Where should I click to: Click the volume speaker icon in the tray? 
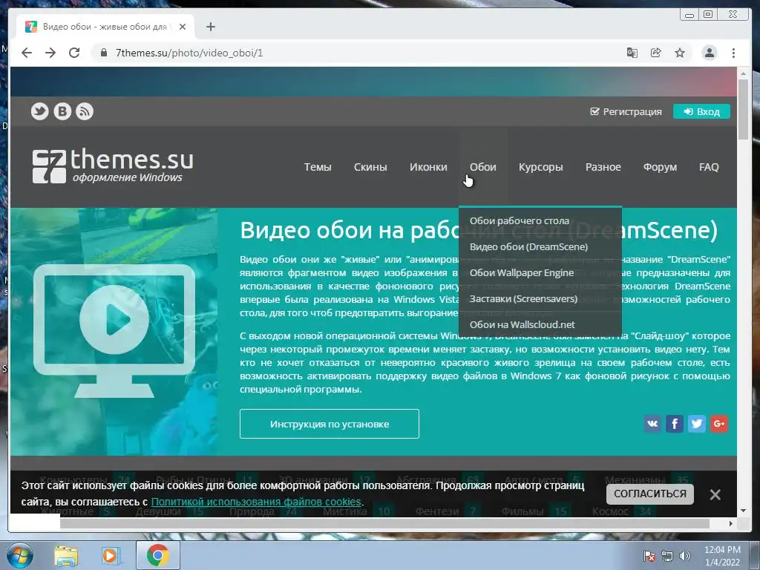click(x=685, y=556)
